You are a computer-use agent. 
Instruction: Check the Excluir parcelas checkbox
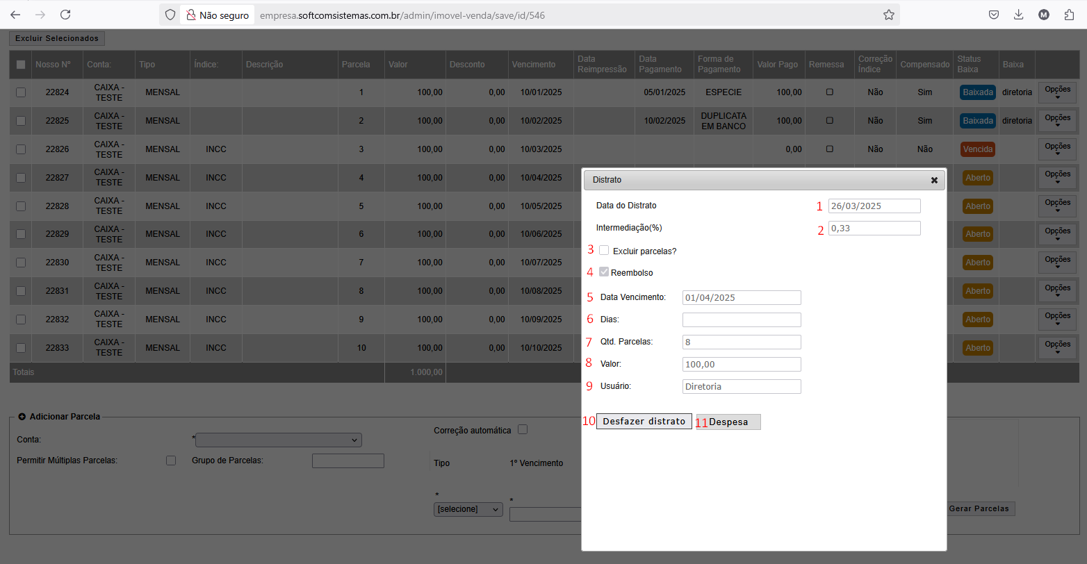(x=604, y=251)
